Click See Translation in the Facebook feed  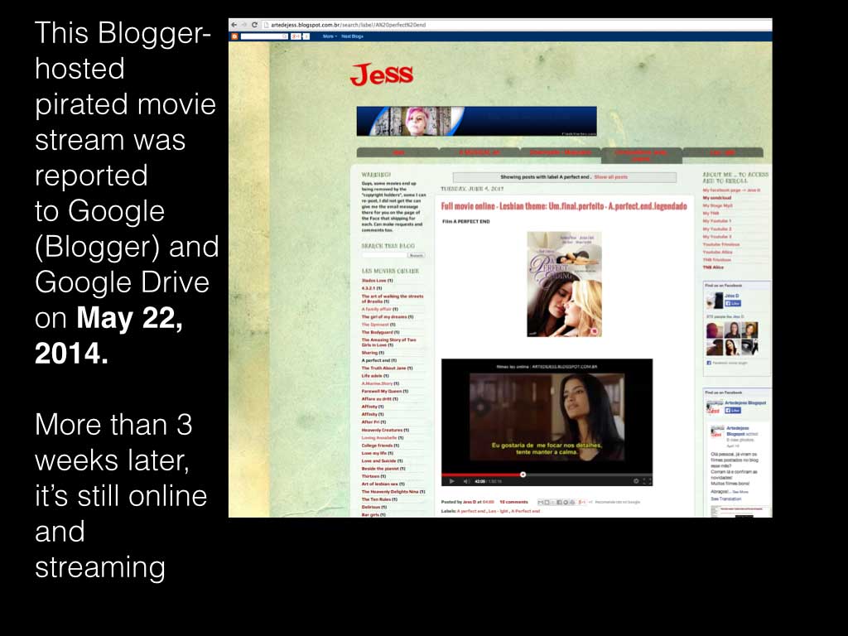tap(726, 499)
